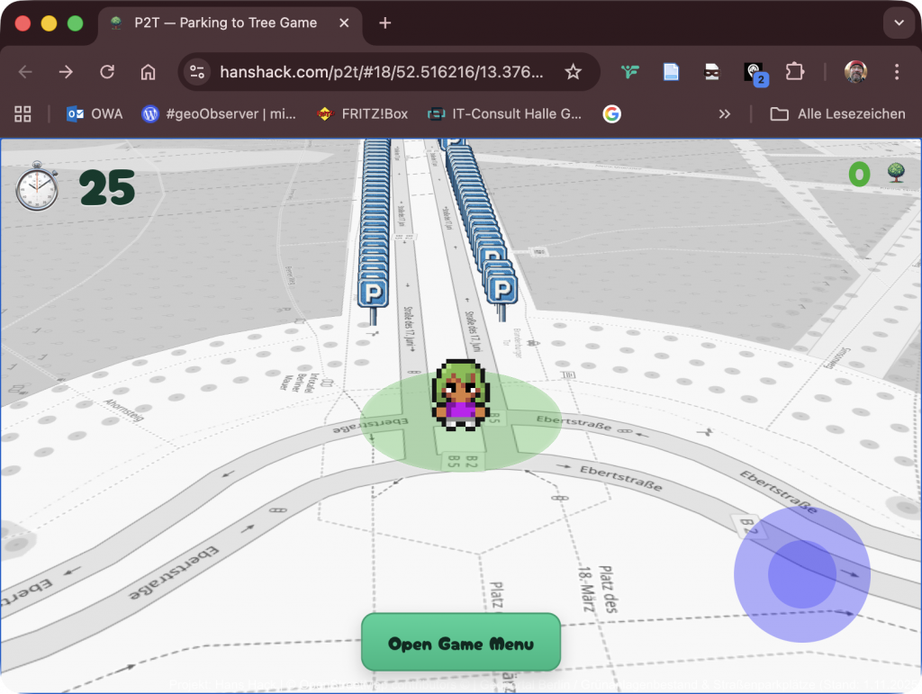Click the blue virtual joystick knob
The image size is (922, 694).
[x=801, y=574]
